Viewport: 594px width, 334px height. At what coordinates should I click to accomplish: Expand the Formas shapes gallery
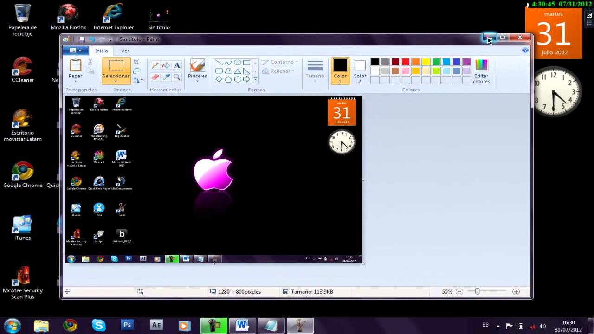coord(255,79)
